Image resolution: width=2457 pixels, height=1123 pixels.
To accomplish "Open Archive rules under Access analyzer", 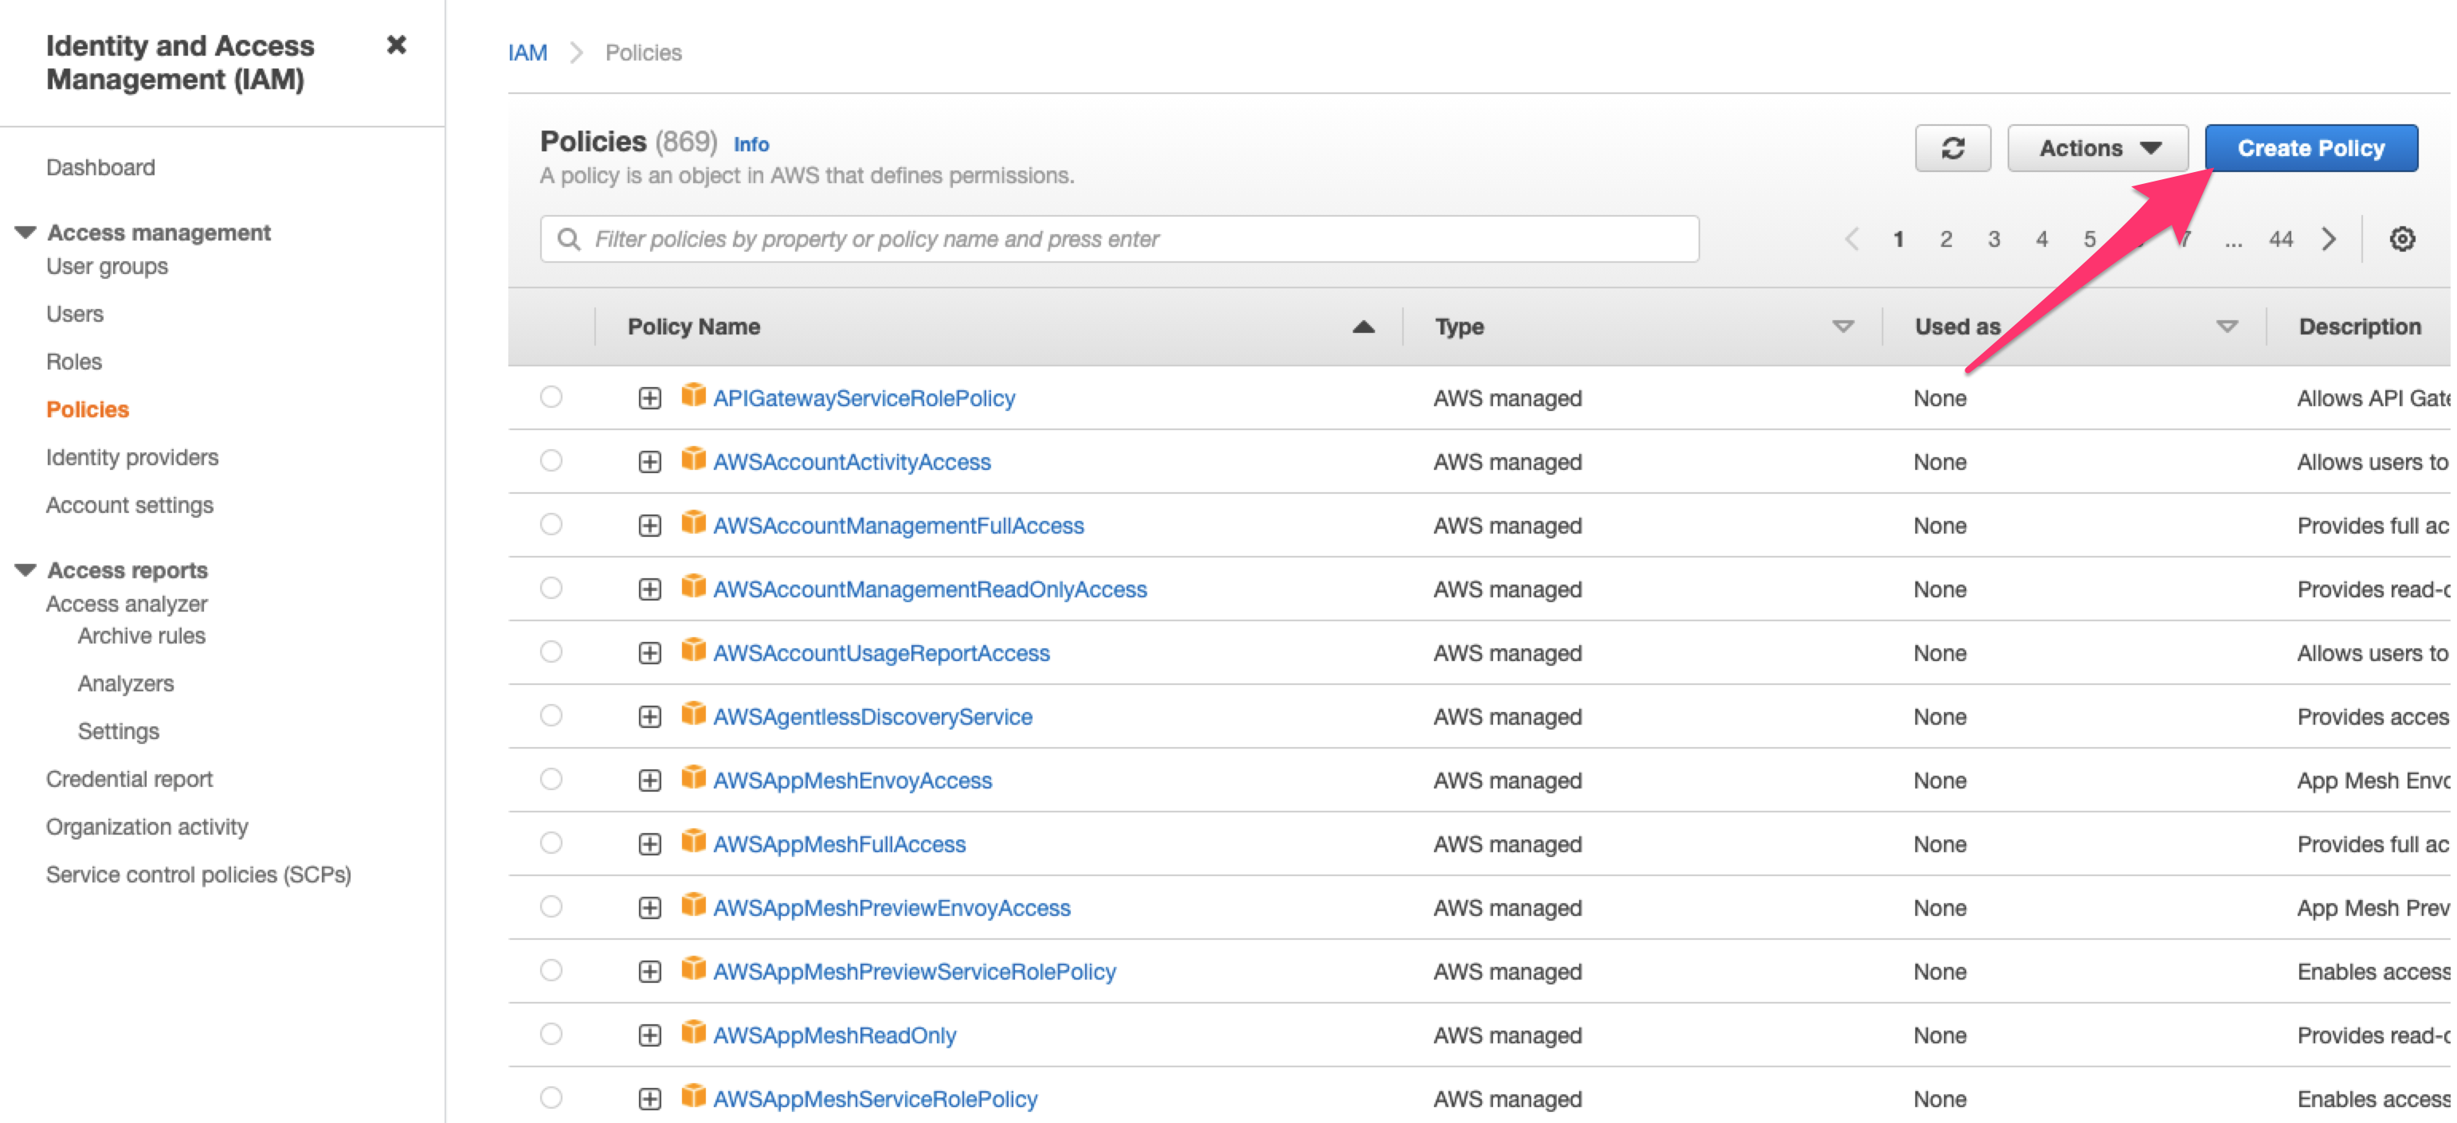I will [x=141, y=636].
